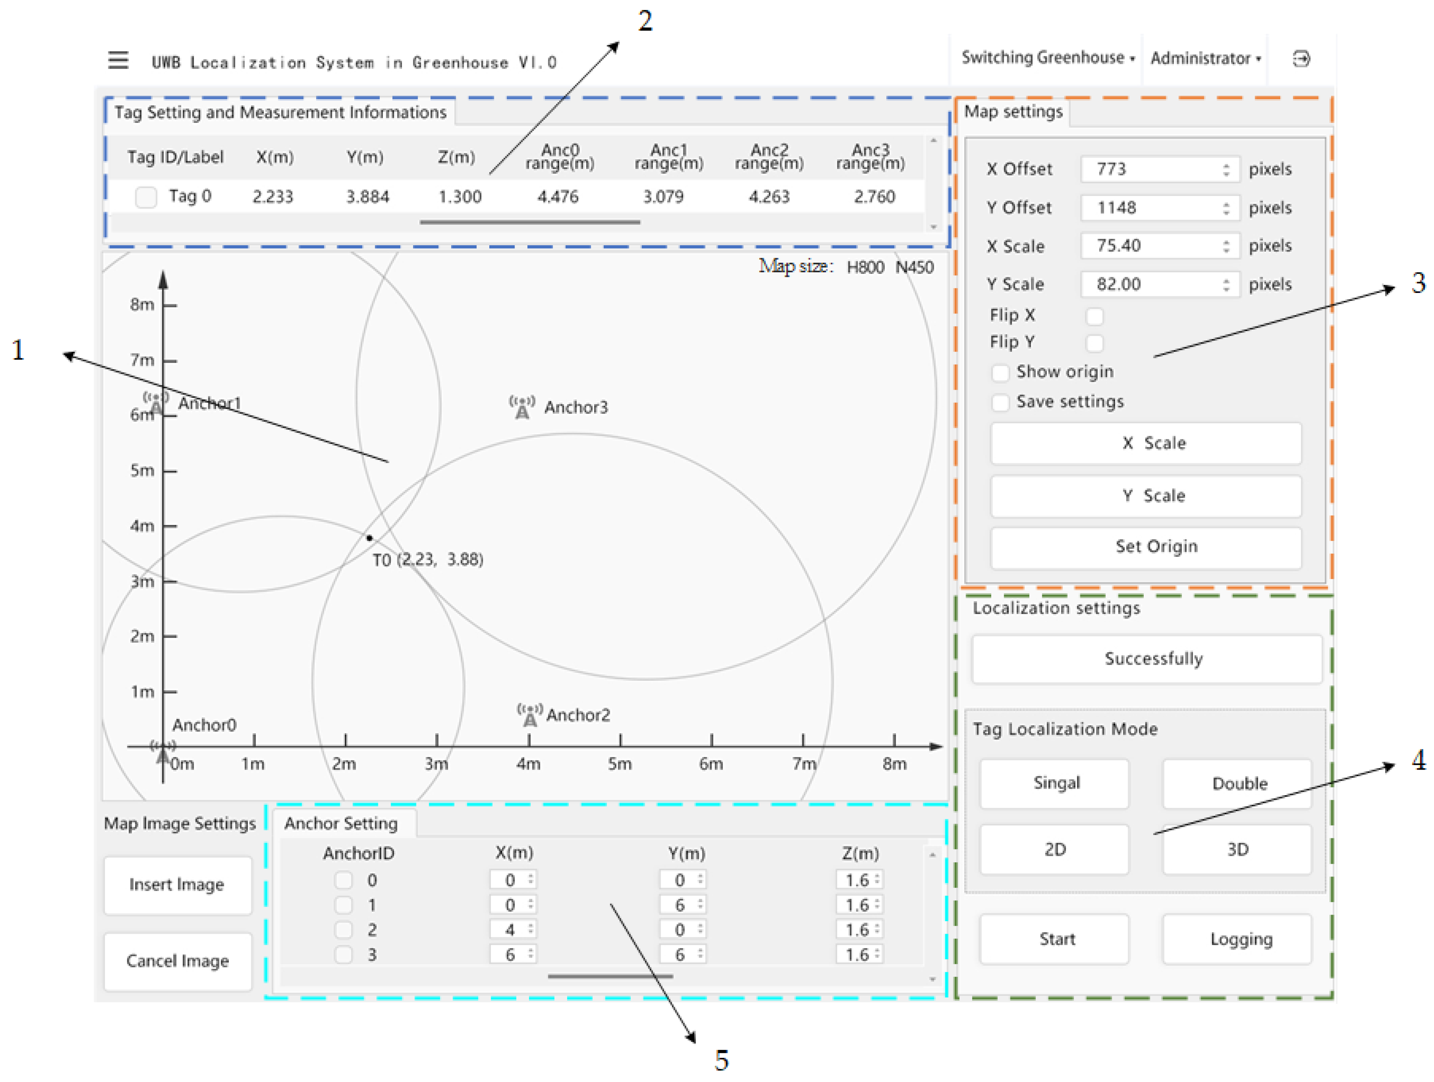
Task: Click the tag table horizontal scrollbar
Action: pyautogui.click(x=530, y=222)
